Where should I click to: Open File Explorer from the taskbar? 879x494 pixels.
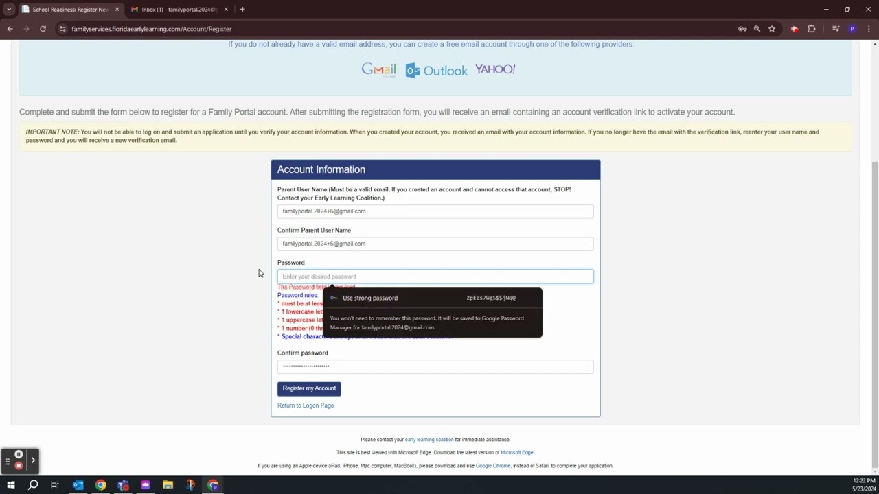pos(168,485)
